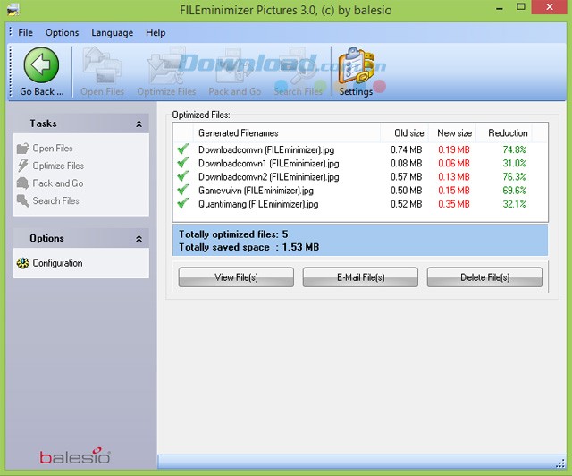Click green checkmark beside Quantrimang file
Image resolution: width=572 pixels, height=476 pixels.
[182, 203]
